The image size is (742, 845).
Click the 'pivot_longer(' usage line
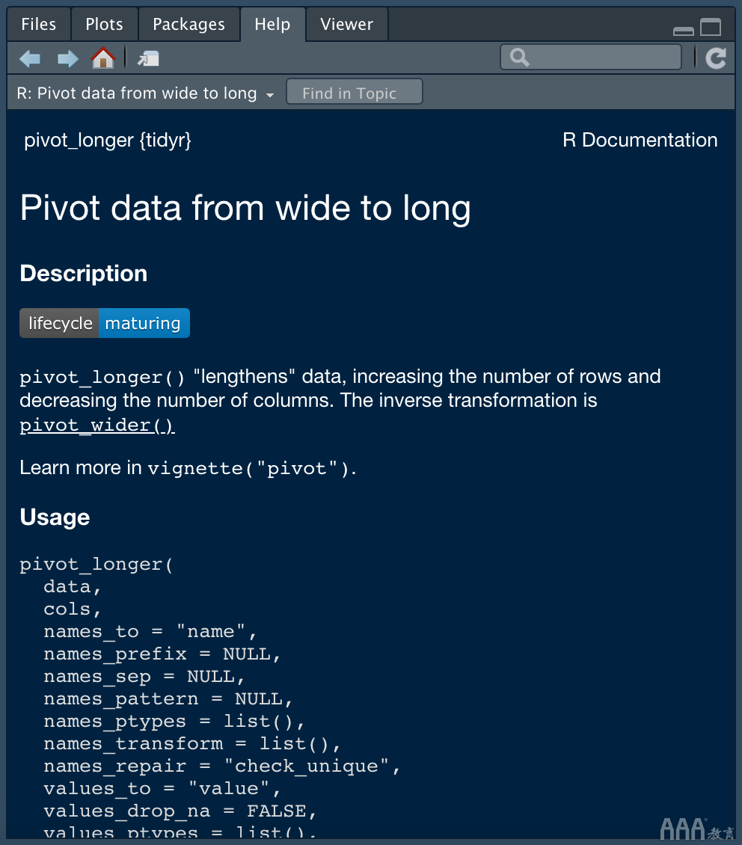(96, 565)
